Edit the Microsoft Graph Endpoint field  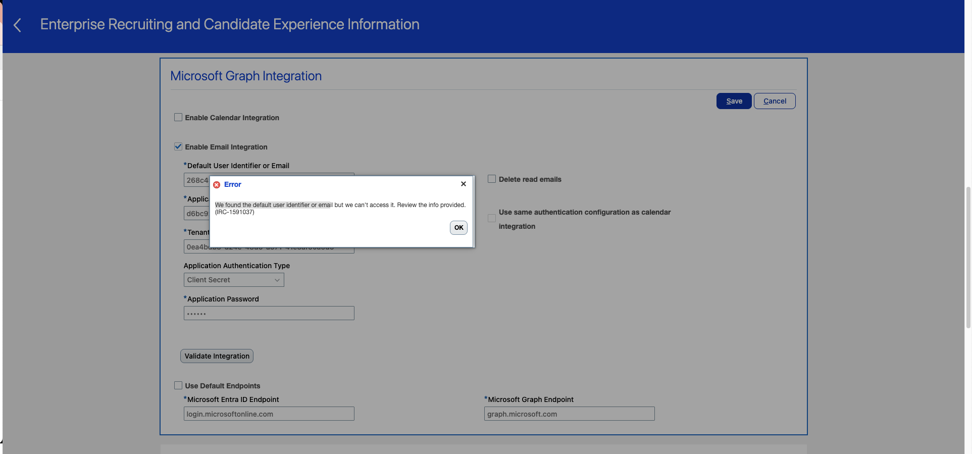click(x=570, y=414)
